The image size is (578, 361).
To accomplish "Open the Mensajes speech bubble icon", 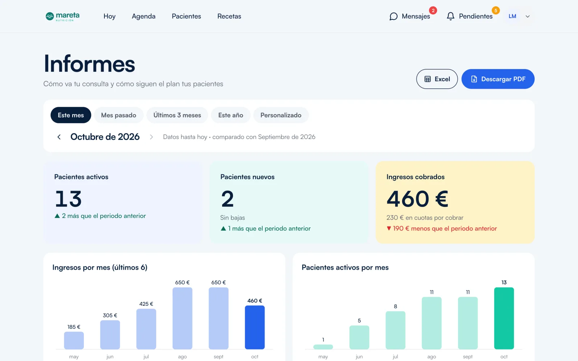I will 393,16.
